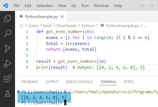Click line number 2 in gutter
The width and height of the screenshot is (158, 107).
[27, 37]
